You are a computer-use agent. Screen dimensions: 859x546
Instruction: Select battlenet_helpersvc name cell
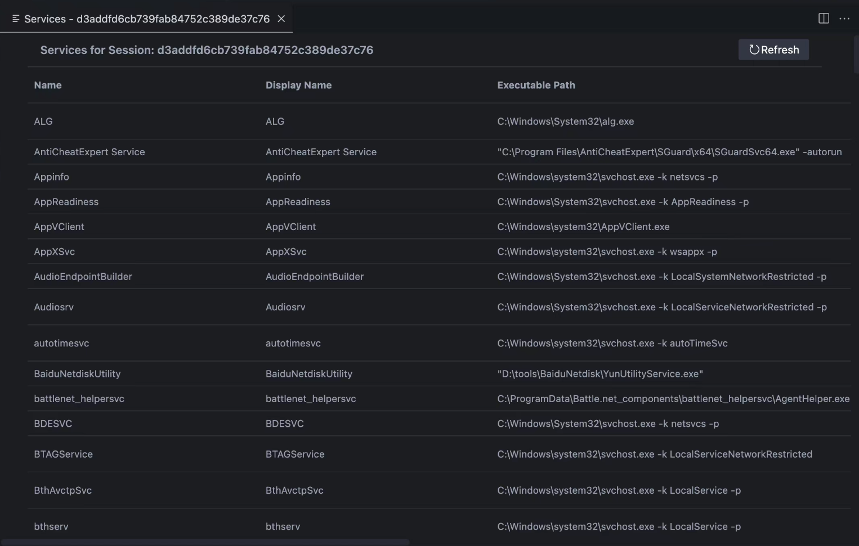(x=79, y=399)
